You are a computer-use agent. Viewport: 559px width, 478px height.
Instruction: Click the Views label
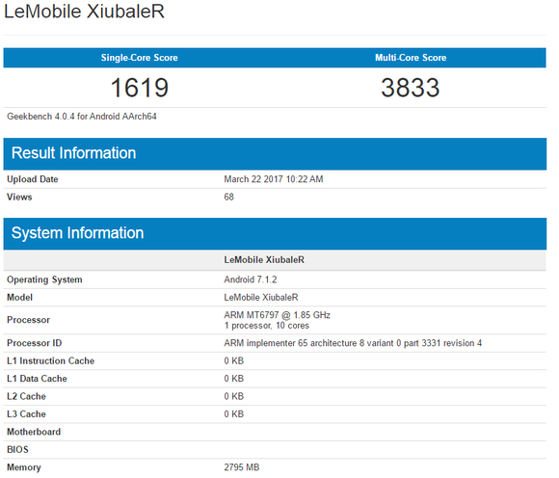tap(19, 198)
